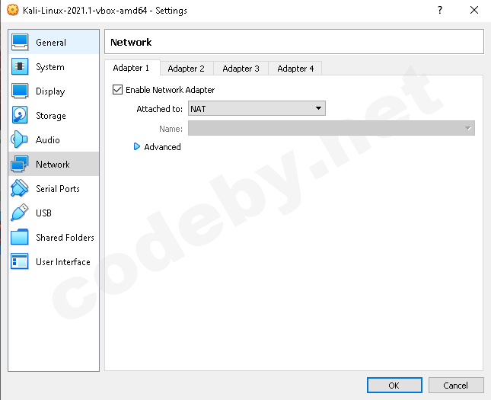
Task: Select the General category label
Action: pyautogui.click(x=51, y=43)
